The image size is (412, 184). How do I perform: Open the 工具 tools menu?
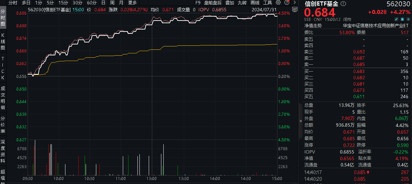pos(268,3)
